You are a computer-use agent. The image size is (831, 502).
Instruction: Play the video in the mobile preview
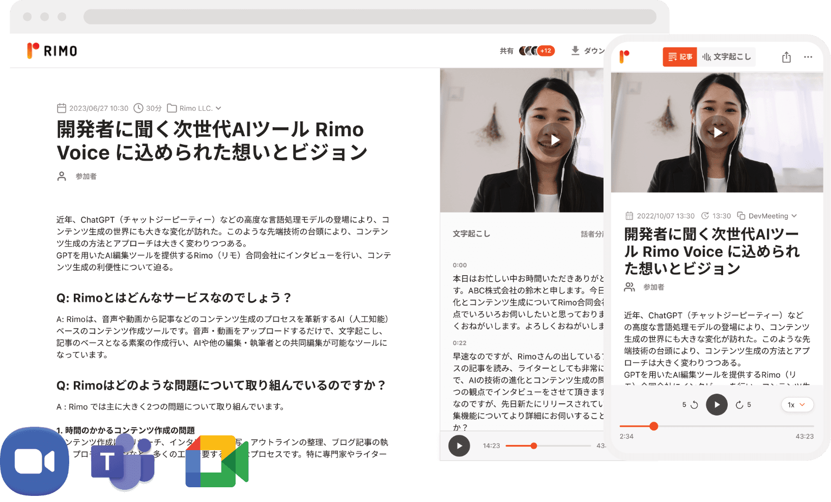tap(717, 132)
